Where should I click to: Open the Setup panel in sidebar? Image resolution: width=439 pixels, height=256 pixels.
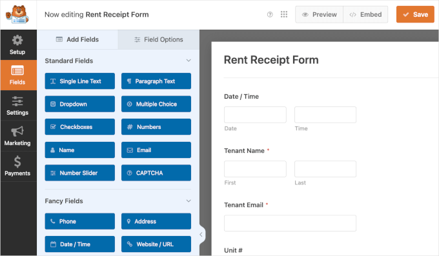point(17,45)
